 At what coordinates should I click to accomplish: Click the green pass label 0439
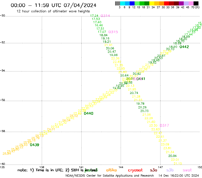[34, 145]
